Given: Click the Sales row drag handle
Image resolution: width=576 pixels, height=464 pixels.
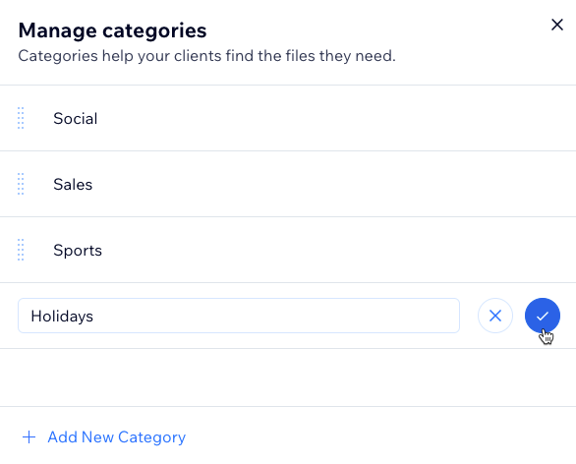Looking at the screenshot, I should (21, 184).
